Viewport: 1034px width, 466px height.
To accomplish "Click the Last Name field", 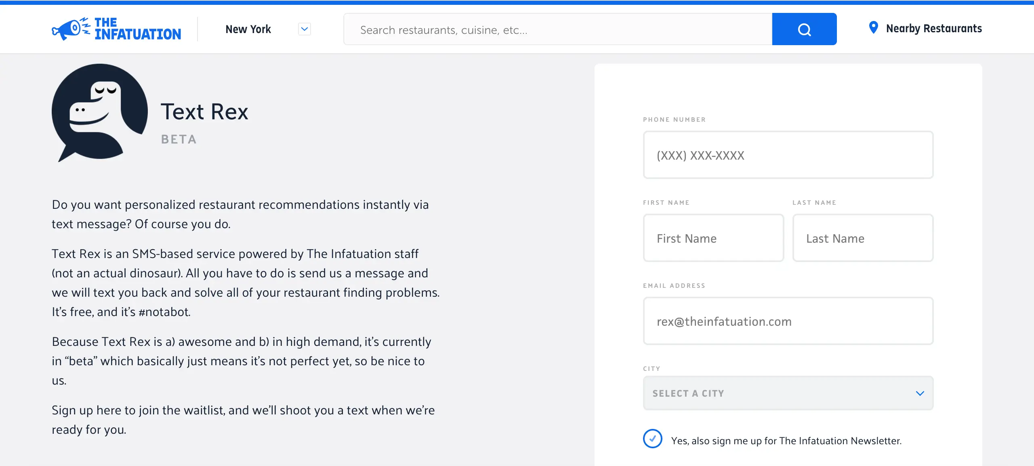I will click(863, 238).
